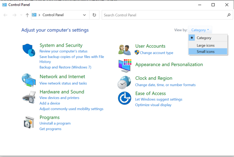Click the search magnifier icon
The image size is (234, 157).
click(229, 15)
